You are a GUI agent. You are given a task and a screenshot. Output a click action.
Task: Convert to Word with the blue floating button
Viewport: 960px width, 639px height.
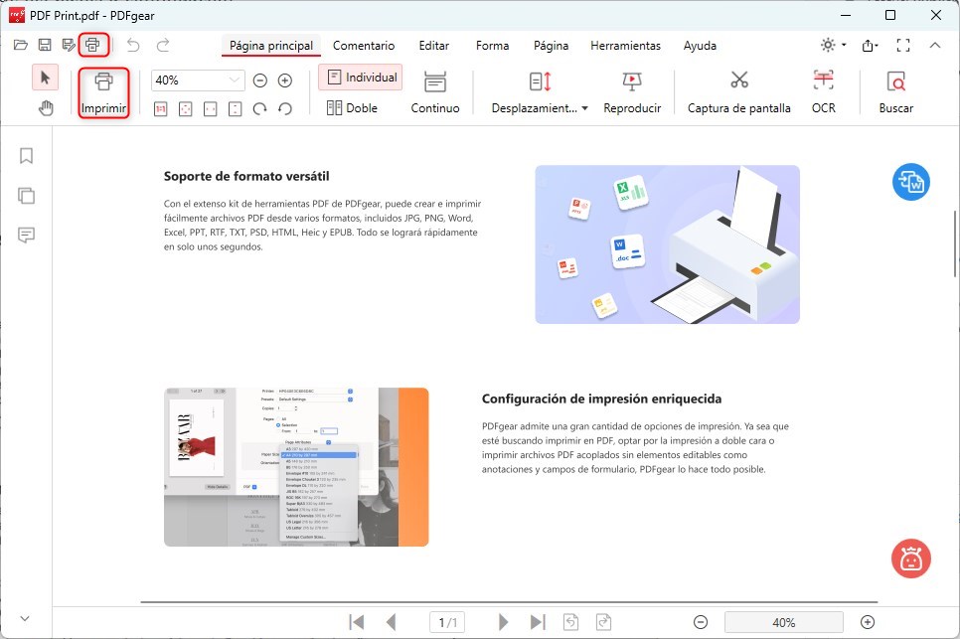911,183
